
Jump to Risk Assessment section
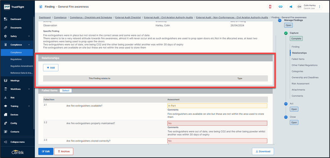pyautogui.click(x=300, y=84)
